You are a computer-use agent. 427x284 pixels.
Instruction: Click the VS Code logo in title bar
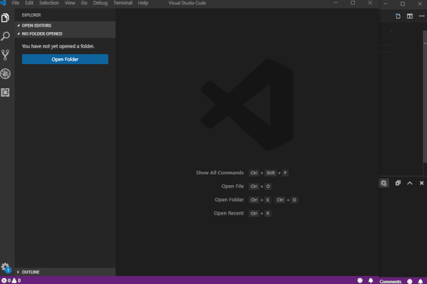pyautogui.click(x=3, y=3)
